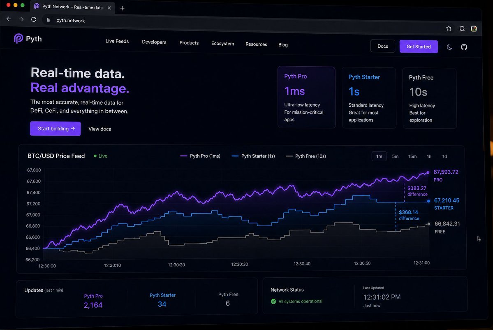Click the blue STARTER endpoint marker on chart
This screenshot has width=493, height=330.
[428, 201]
